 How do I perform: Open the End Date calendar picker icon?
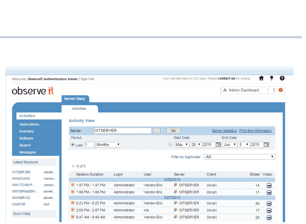(266, 145)
